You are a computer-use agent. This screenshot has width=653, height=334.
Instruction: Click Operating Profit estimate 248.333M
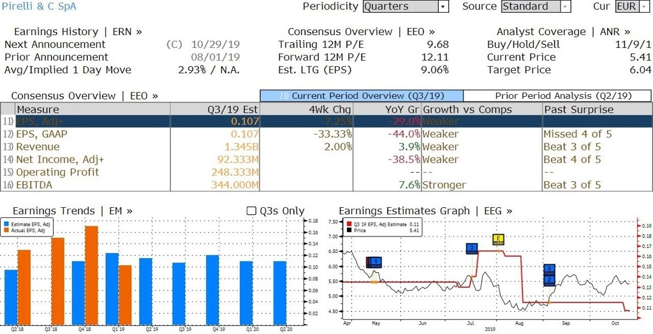235,172
